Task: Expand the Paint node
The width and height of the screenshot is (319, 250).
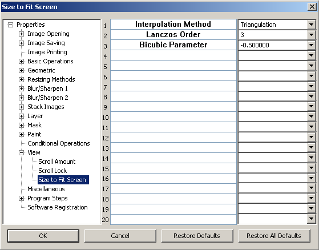Action: pyautogui.click(x=21, y=134)
